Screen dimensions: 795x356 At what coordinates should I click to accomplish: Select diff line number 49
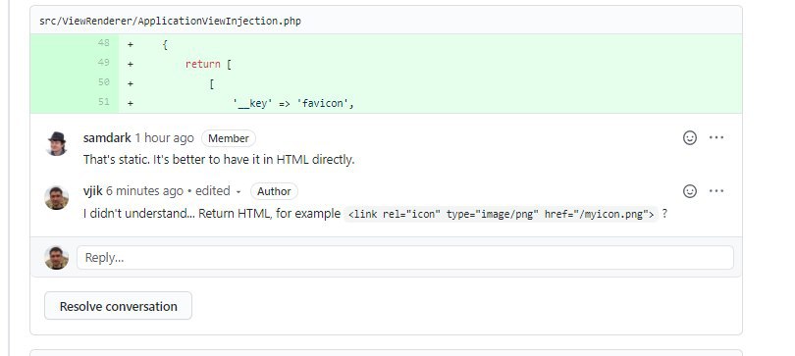pyautogui.click(x=103, y=63)
